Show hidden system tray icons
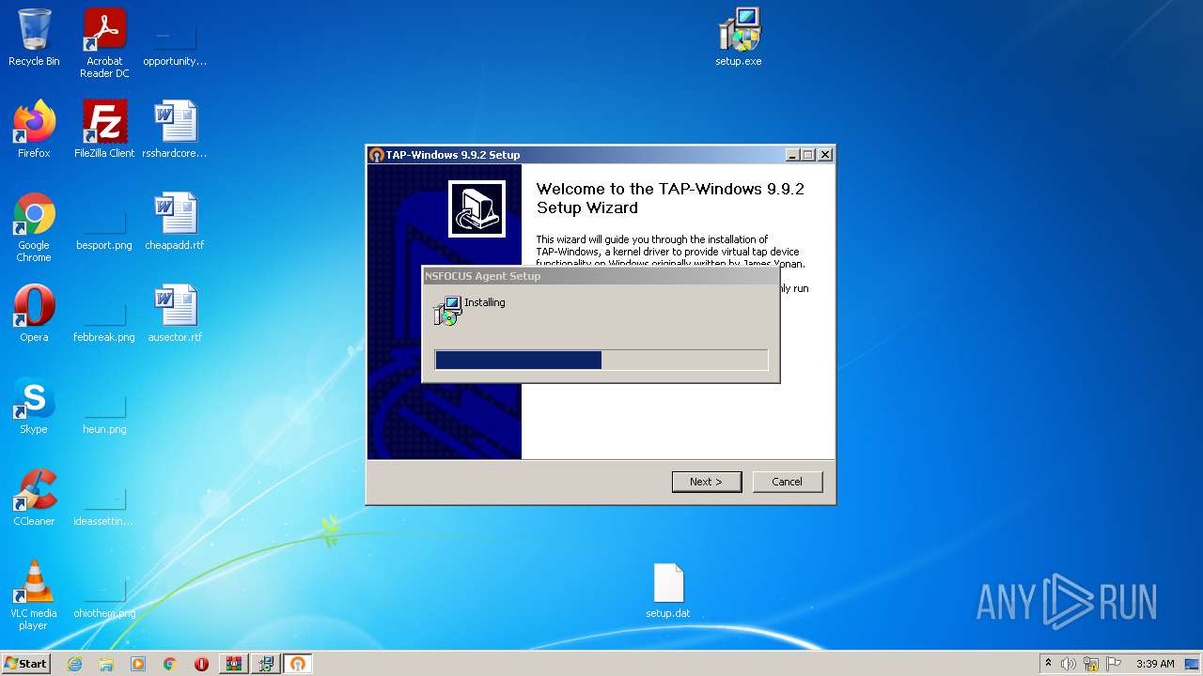Image resolution: width=1203 pixels, height=676 pixels. [x=1048, y=664]
